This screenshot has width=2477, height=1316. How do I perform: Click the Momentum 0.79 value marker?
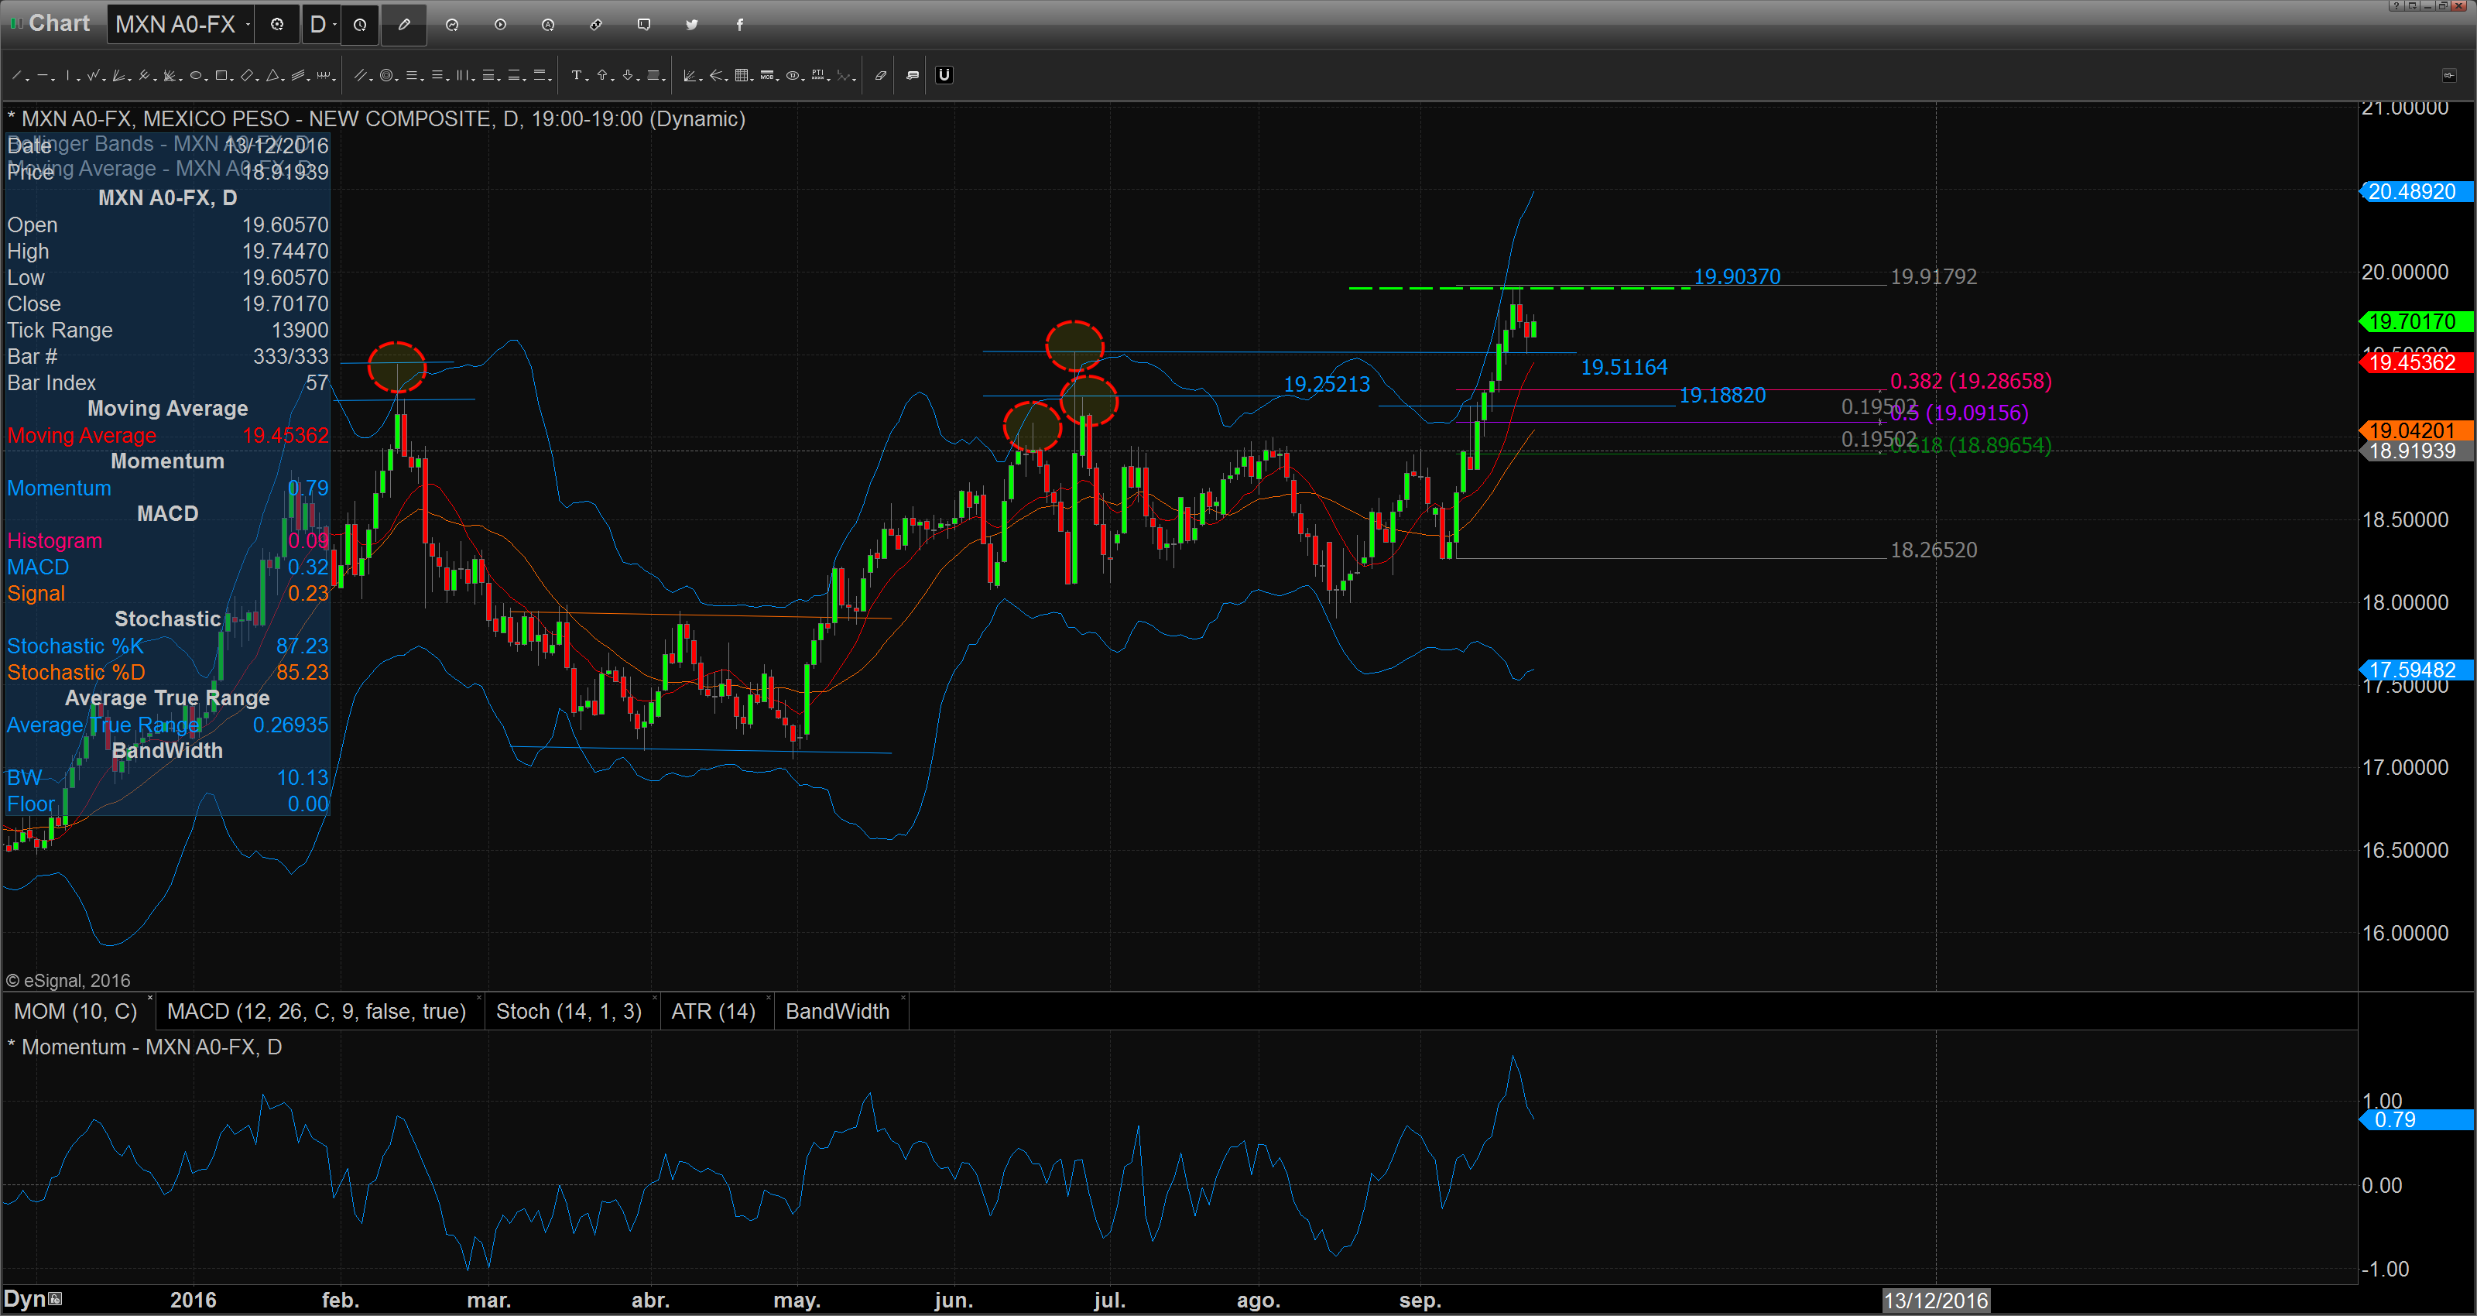tap(2417, 1119)
